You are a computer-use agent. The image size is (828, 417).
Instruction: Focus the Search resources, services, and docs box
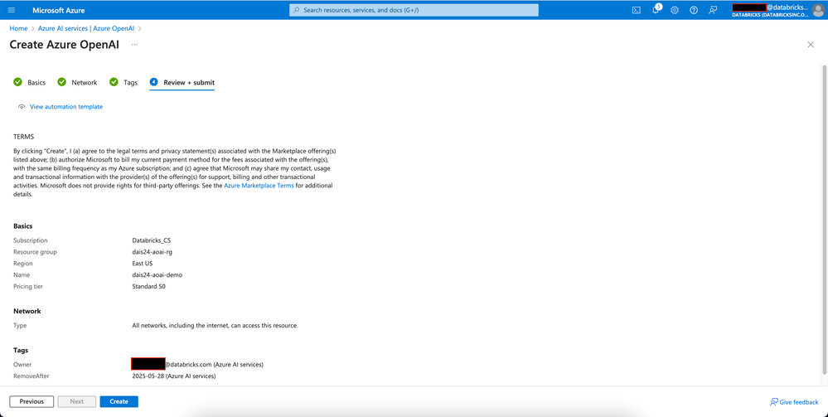(x=414, y=10)
